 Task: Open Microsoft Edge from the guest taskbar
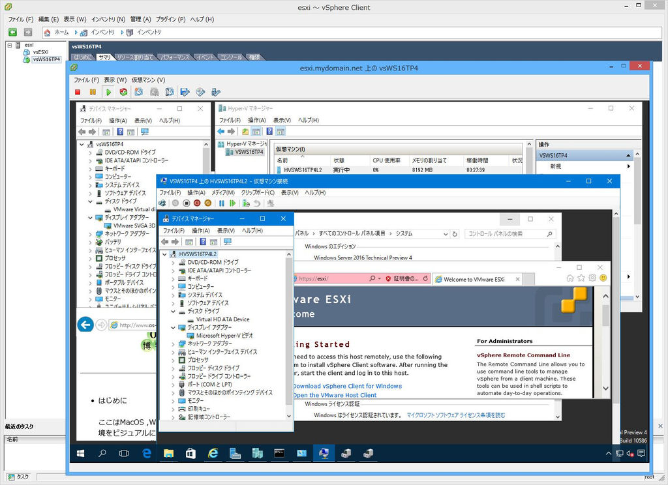147,454
